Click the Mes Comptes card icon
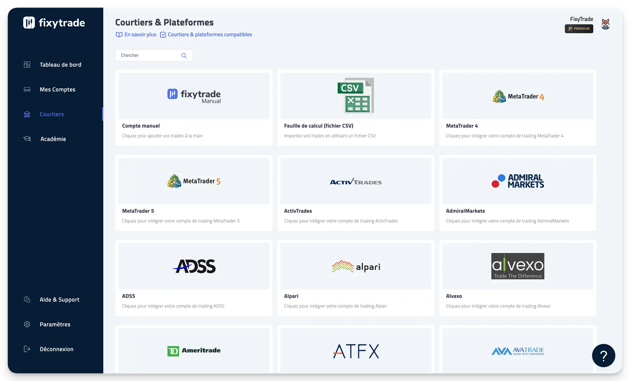This screenshot has width=630, height=381. point(27,89)
